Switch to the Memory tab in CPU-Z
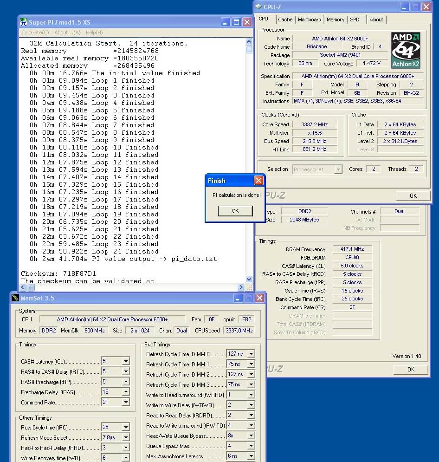Viewport: 439px width, 462px height. [x=336, y=20]
